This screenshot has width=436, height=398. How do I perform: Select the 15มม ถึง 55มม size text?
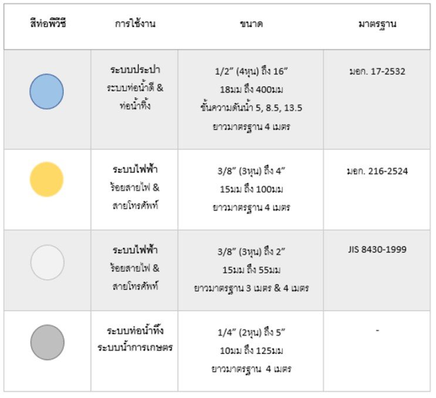[251, 270]
